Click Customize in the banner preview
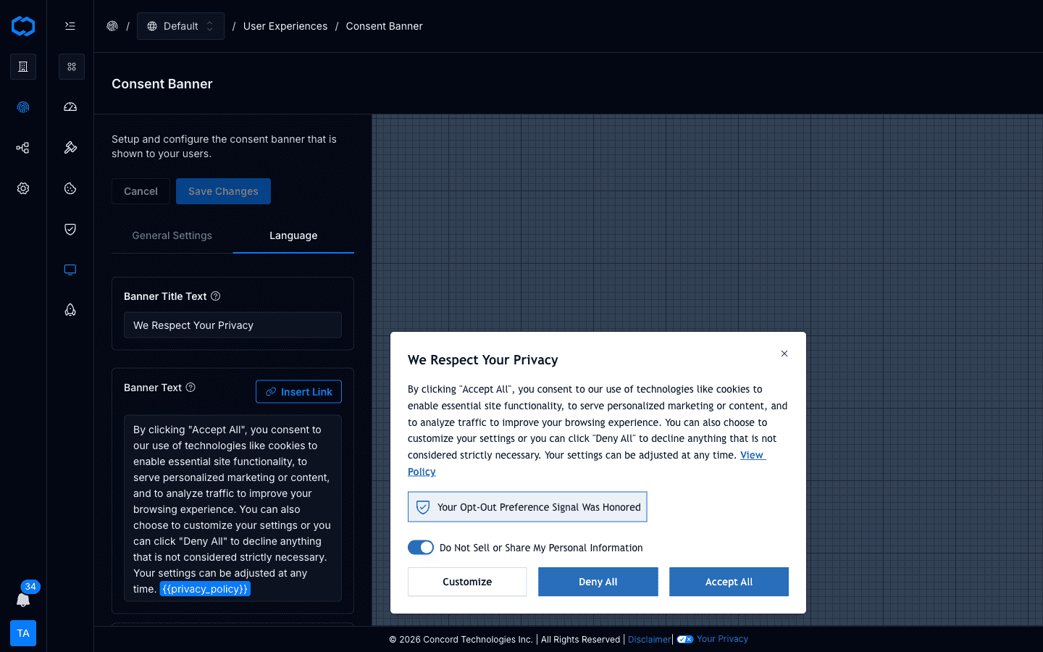This screenshot has height=652, width=1043. [467, 582]
